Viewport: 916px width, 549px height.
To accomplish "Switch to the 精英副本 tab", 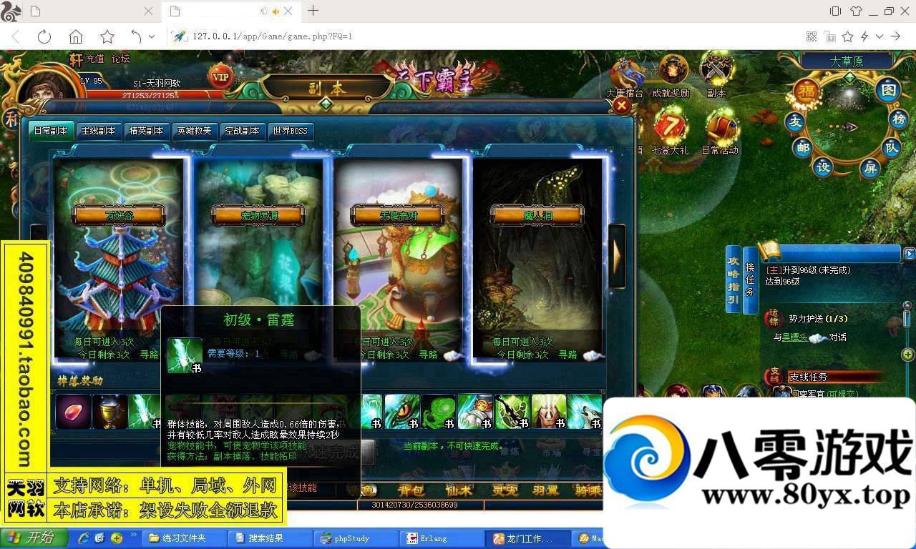I will [147, 132].
